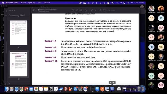Viewport: 167px width, 94px height.
Task: Open App Store from the Dock
Action: (x=75, y=89)
